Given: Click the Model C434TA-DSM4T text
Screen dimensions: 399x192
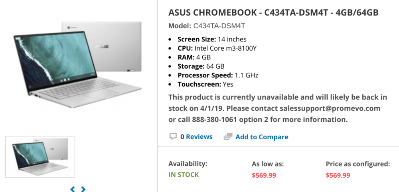Looking at the screenshot, I should (207, 26).
